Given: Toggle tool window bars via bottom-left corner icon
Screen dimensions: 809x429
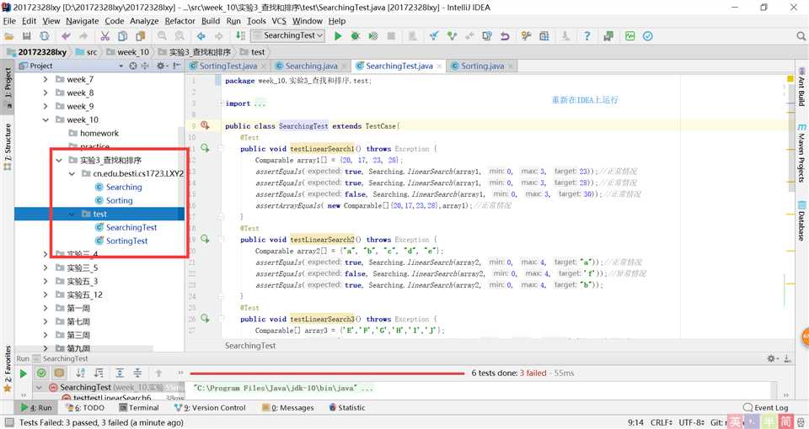Looking at the screenshot, I should (x=8, y=423).
